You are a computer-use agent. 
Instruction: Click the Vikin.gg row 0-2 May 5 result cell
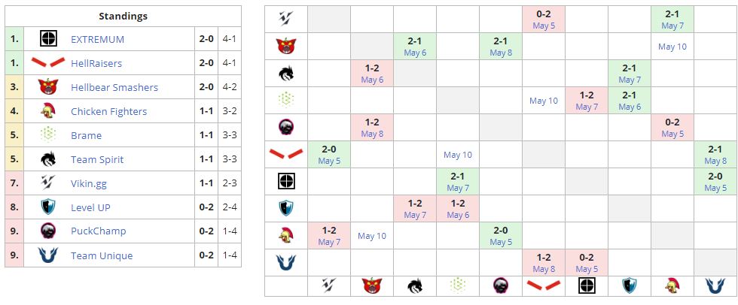pyautogui.click(x=543, y=20)
